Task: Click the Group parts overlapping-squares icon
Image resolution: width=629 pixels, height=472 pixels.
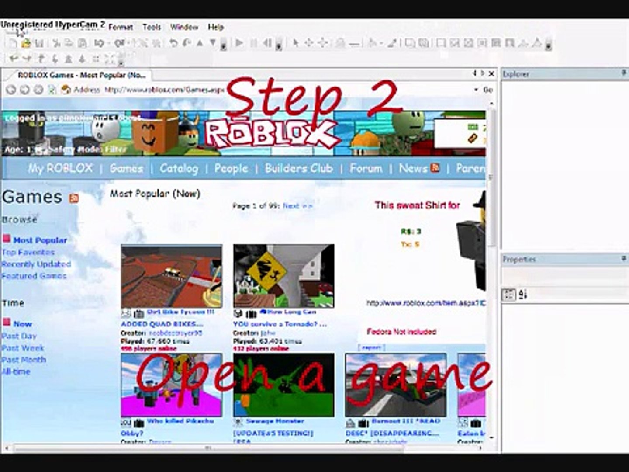Action: pyautogui.click(x=410, y=43)
